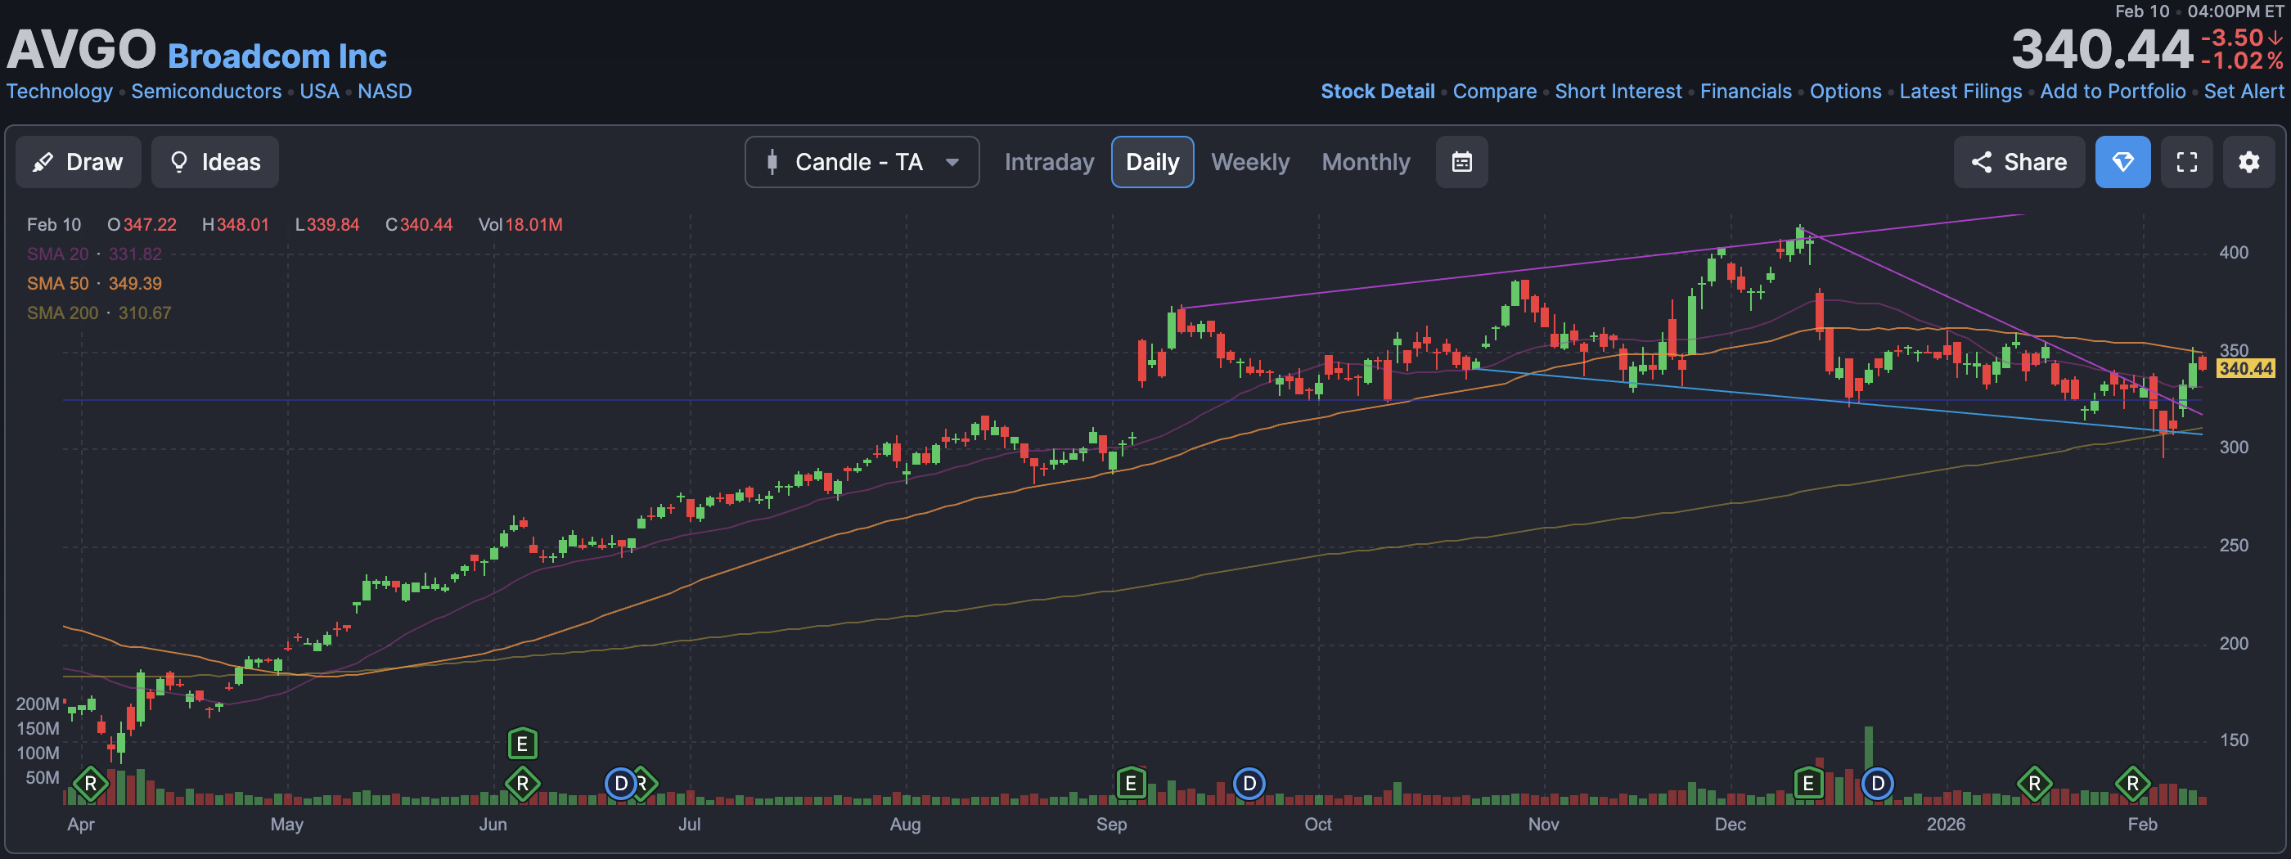This screenshot has width=2291, height=859.
Task: Click the C 340.44 close value
Action: (x=419, y=225)
